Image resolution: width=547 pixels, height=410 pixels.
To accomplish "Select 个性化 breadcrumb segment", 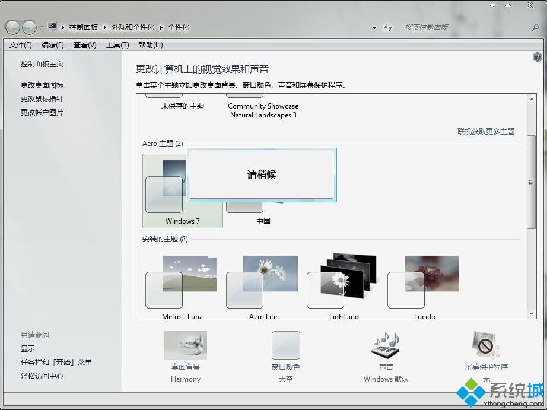I will coord(178,27).
